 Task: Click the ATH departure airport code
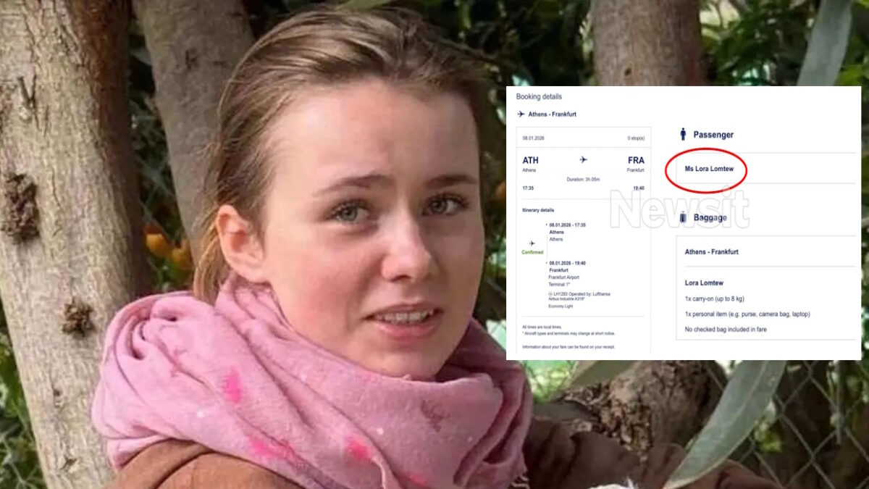pos(530,160)
